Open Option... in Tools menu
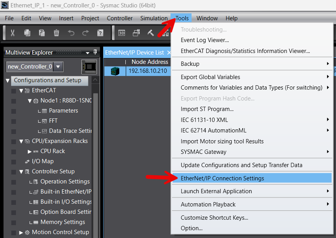The width and height of the screenshot is (336, 238). click(252, 228)
